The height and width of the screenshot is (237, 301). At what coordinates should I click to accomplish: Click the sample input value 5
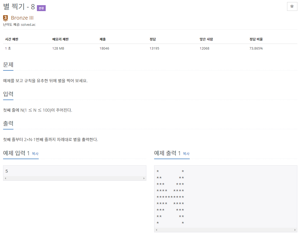pyautogui.click(x=7, y=171)
